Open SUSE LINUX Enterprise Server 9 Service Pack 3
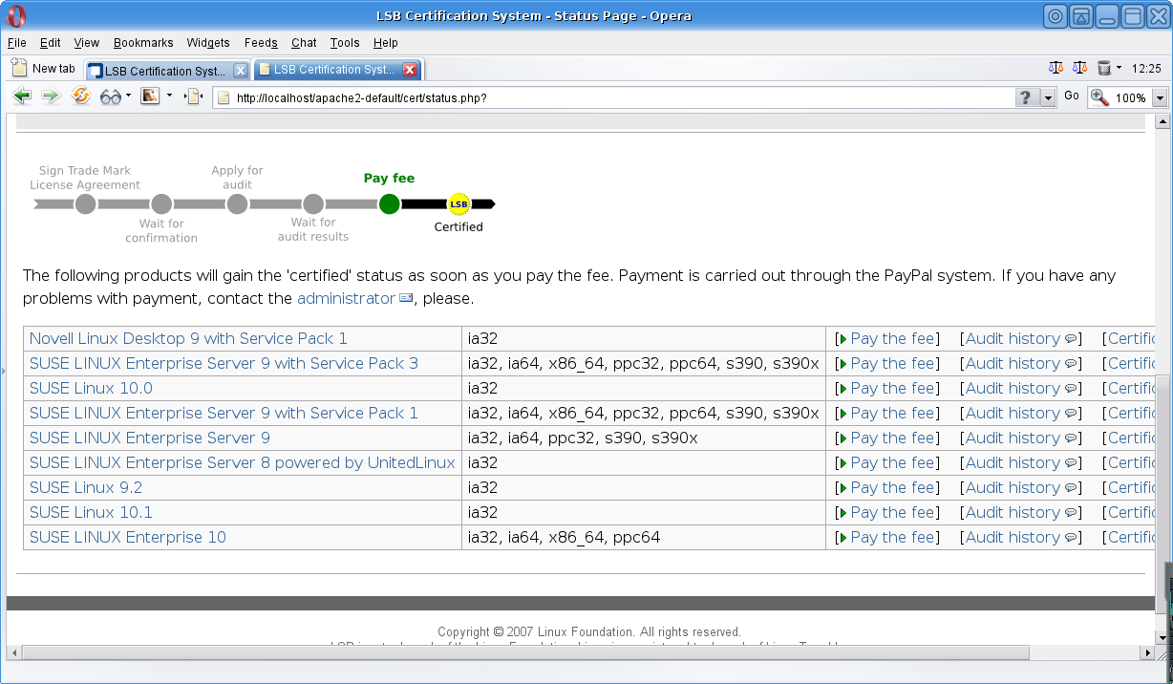This screenshot has height=684, width=1173. coord(224,363)
